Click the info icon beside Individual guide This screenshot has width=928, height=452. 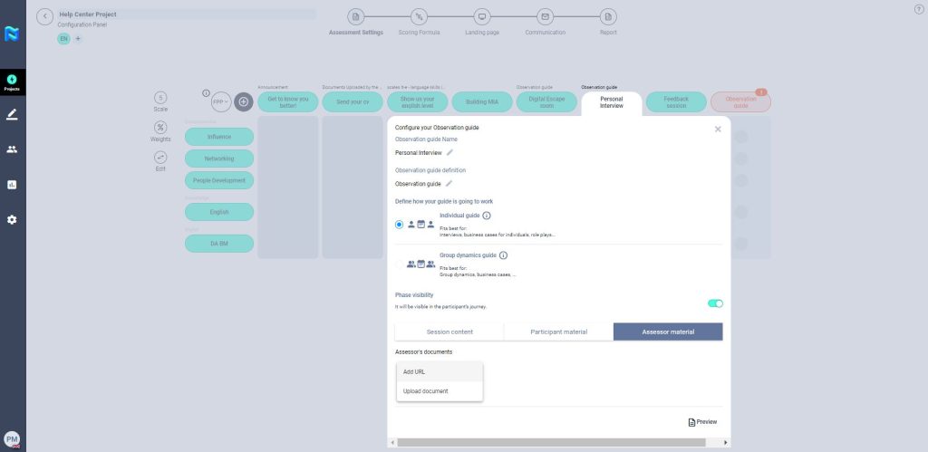point(487,216)
